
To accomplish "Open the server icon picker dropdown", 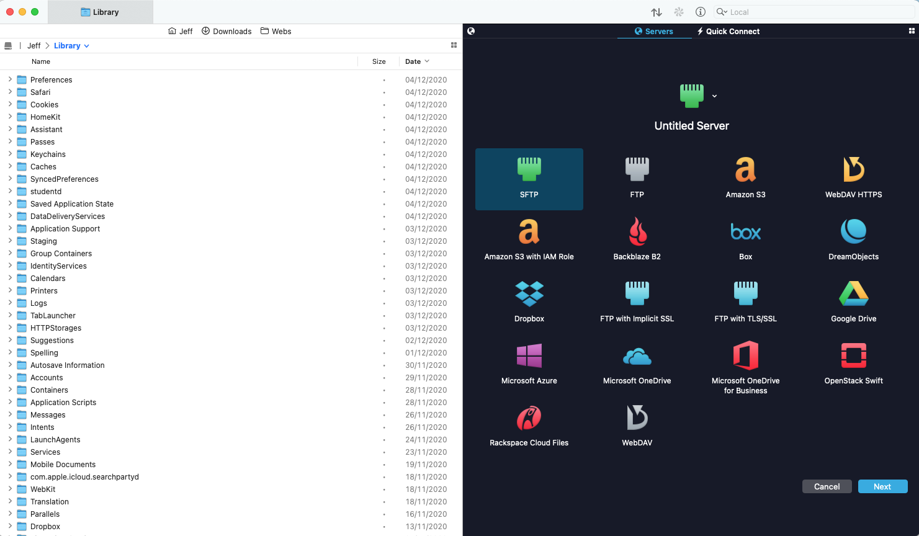I will click(714, 96).
